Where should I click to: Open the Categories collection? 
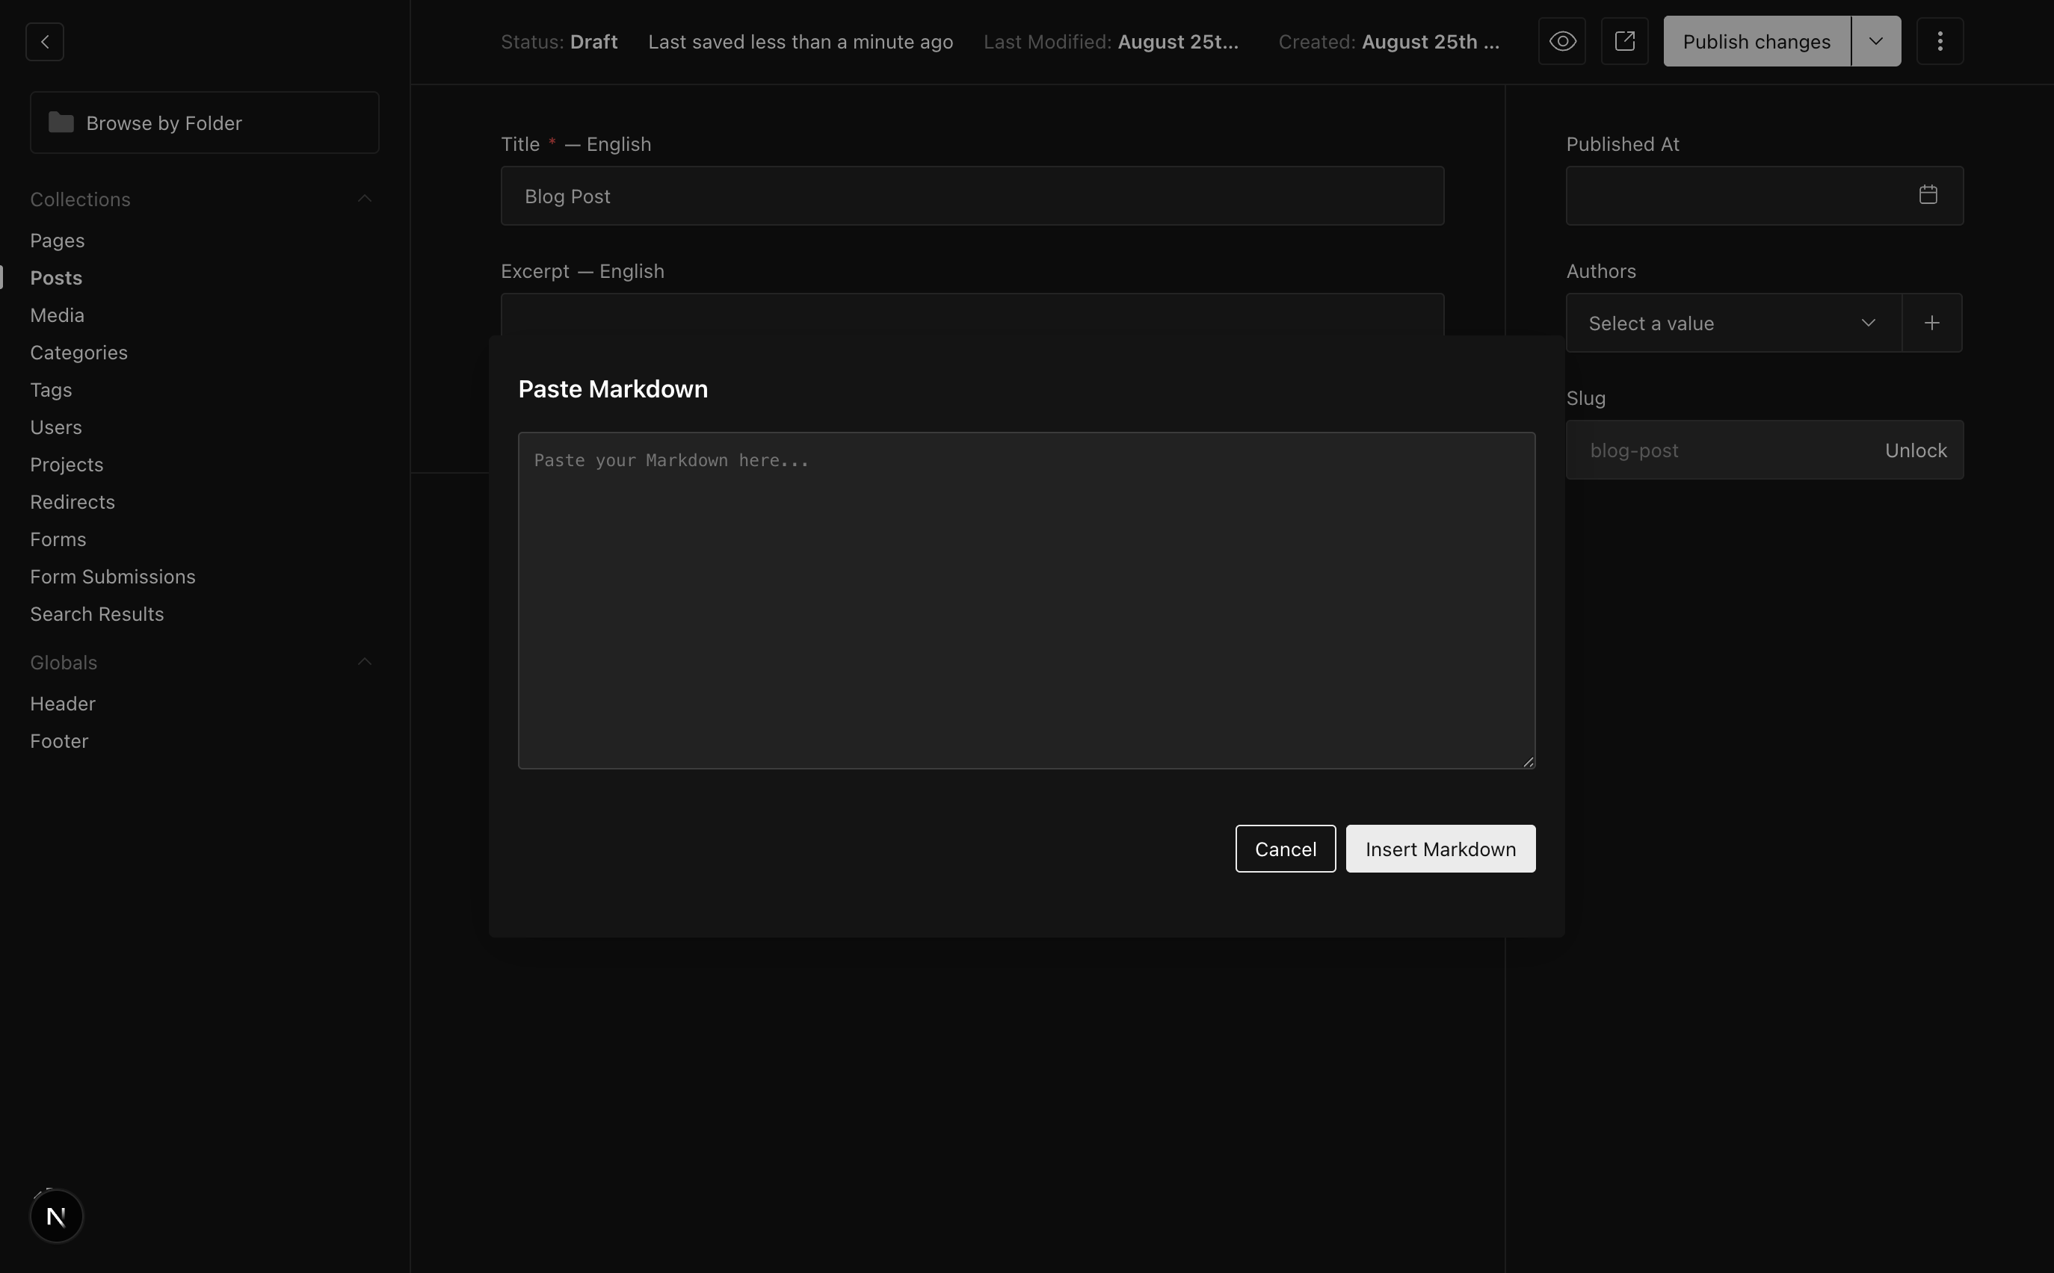tap(79, 353)
